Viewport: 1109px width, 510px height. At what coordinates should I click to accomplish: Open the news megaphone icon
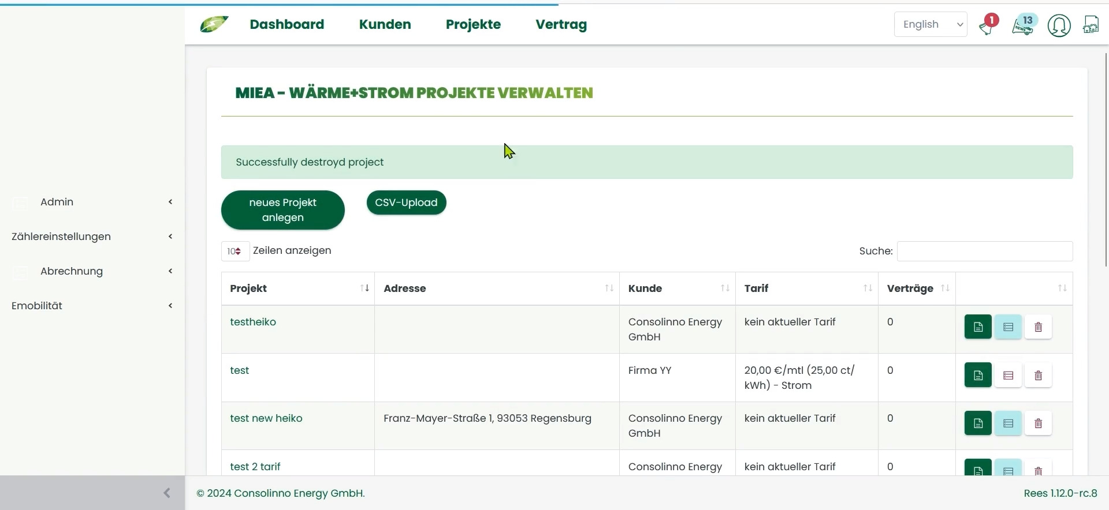click(1024, 25)
